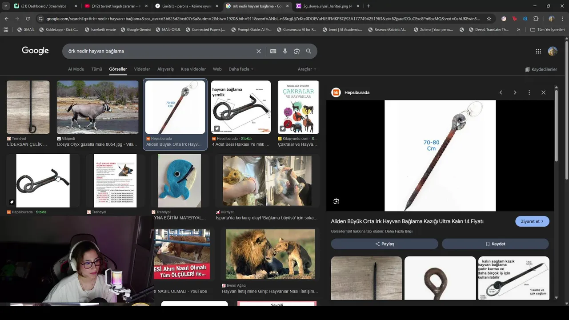Go back to the previous page

pos(6,19)
